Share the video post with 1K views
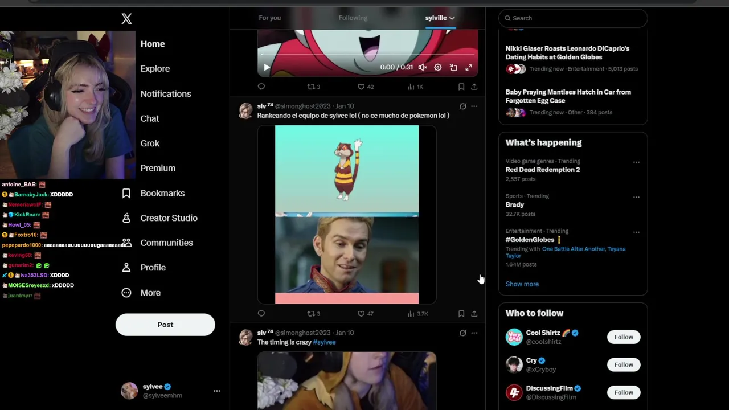This screenshot has width=729, height=410. tap(474, 87)
